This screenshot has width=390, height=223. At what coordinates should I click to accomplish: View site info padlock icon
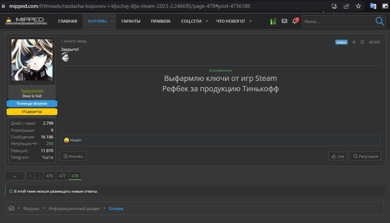[3, 6]
